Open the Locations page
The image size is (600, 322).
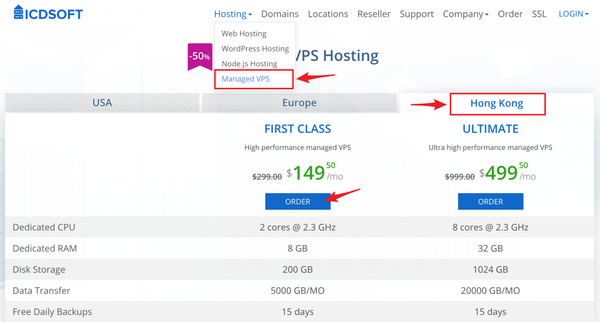pos(328,14)
